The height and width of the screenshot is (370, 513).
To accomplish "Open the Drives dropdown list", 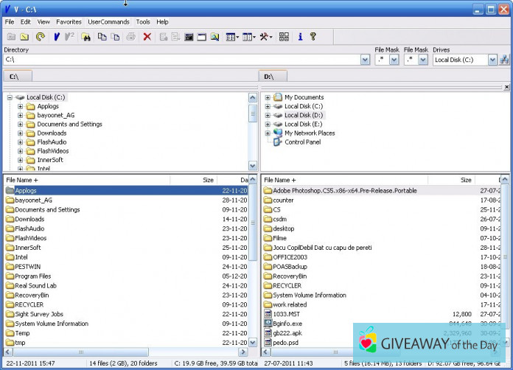I will coord(492,60).
